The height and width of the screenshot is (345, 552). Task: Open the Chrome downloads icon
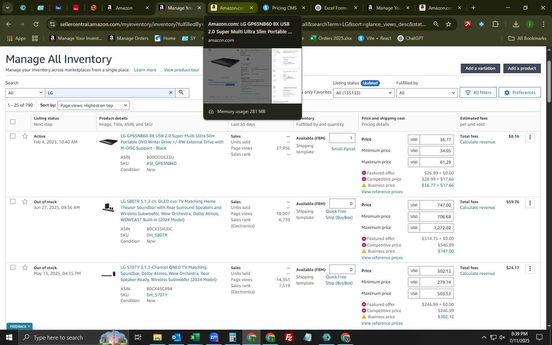(x=516, y=24)
